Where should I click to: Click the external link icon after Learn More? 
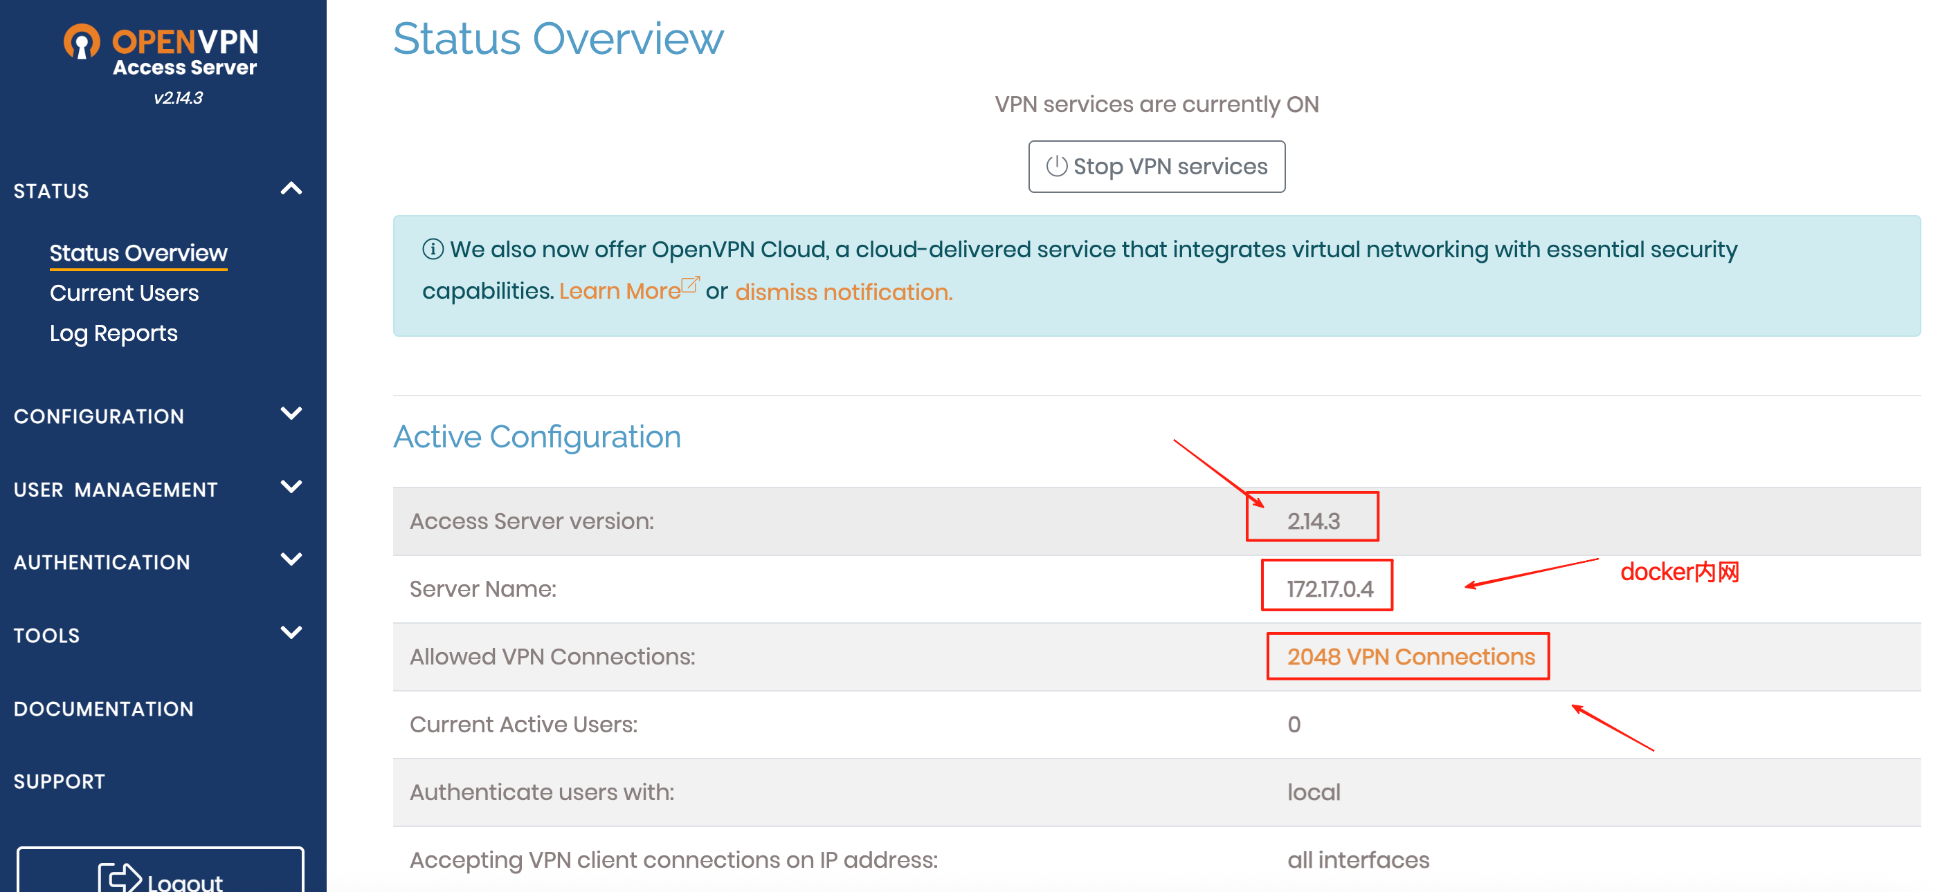690,284
